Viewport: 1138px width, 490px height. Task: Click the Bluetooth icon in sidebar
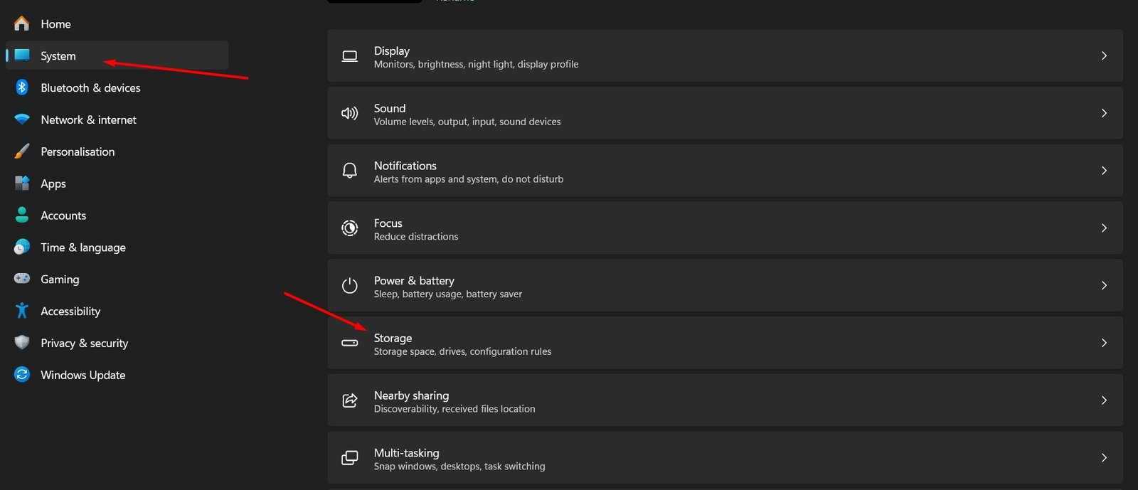pos(22,87)
